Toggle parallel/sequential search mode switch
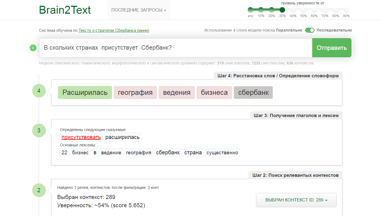Screen dimensions: 382x216 click(309, 30)
